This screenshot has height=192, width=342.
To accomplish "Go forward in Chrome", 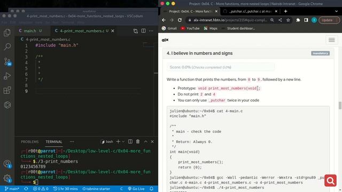I will click(x=172, y=20).
